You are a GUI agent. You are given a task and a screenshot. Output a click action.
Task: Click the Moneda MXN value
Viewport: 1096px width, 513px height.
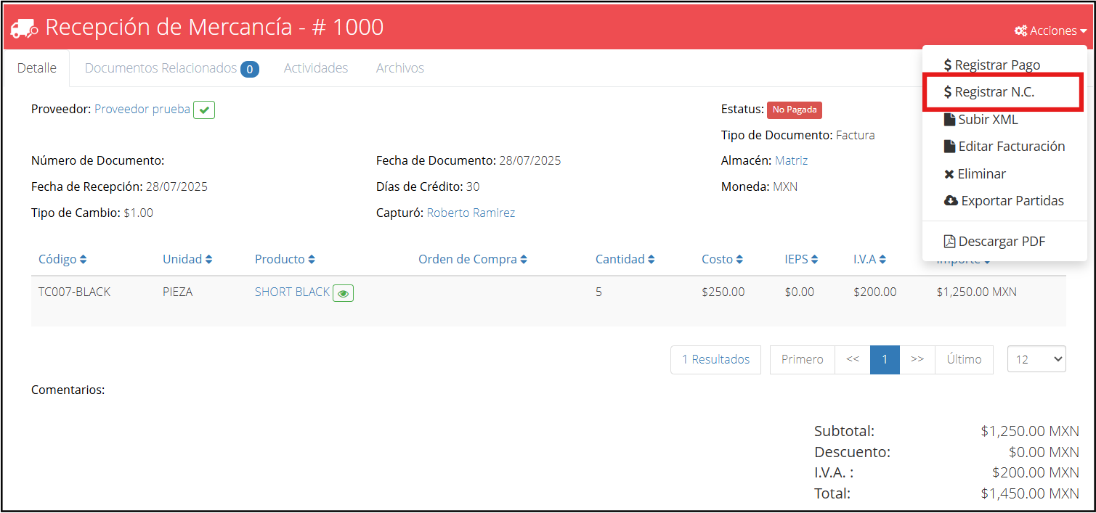[x=785, y=186]
